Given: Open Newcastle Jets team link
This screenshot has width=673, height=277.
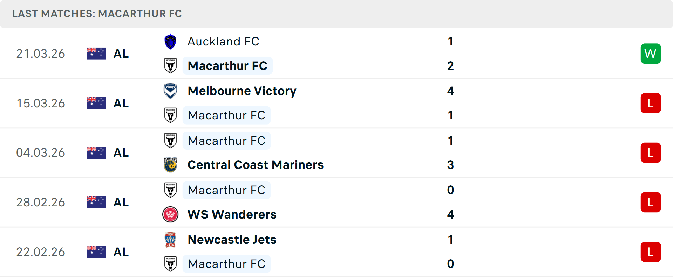Looking at the screenshot, I should coord(232,240).
